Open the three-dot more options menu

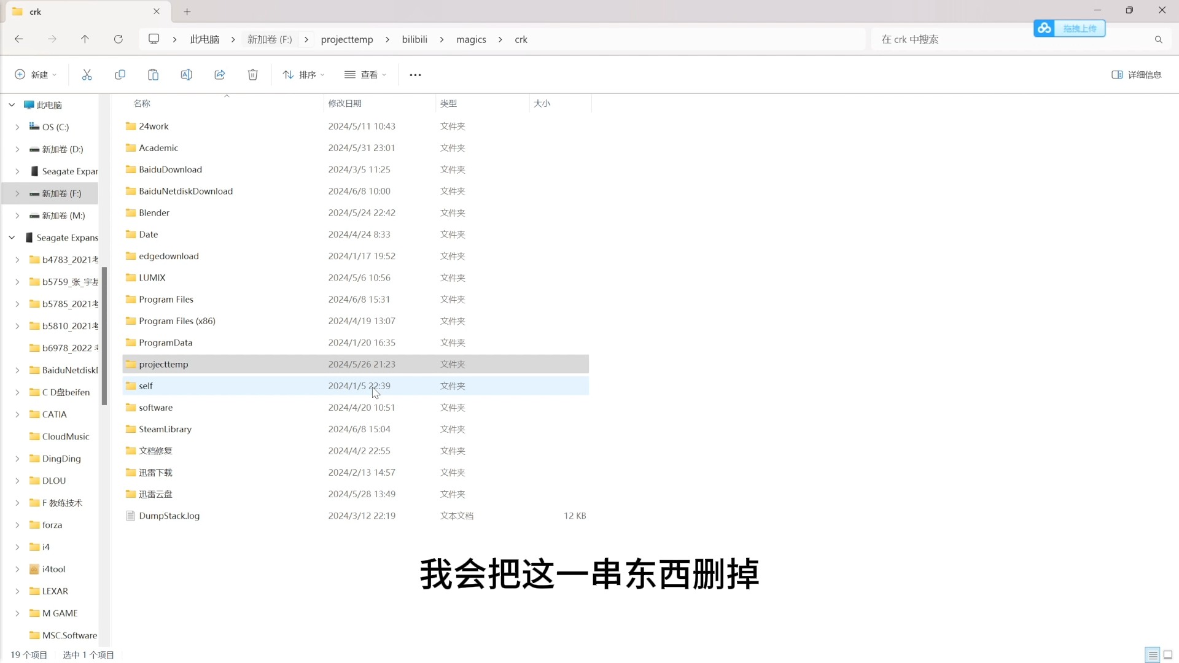[415, 75]
